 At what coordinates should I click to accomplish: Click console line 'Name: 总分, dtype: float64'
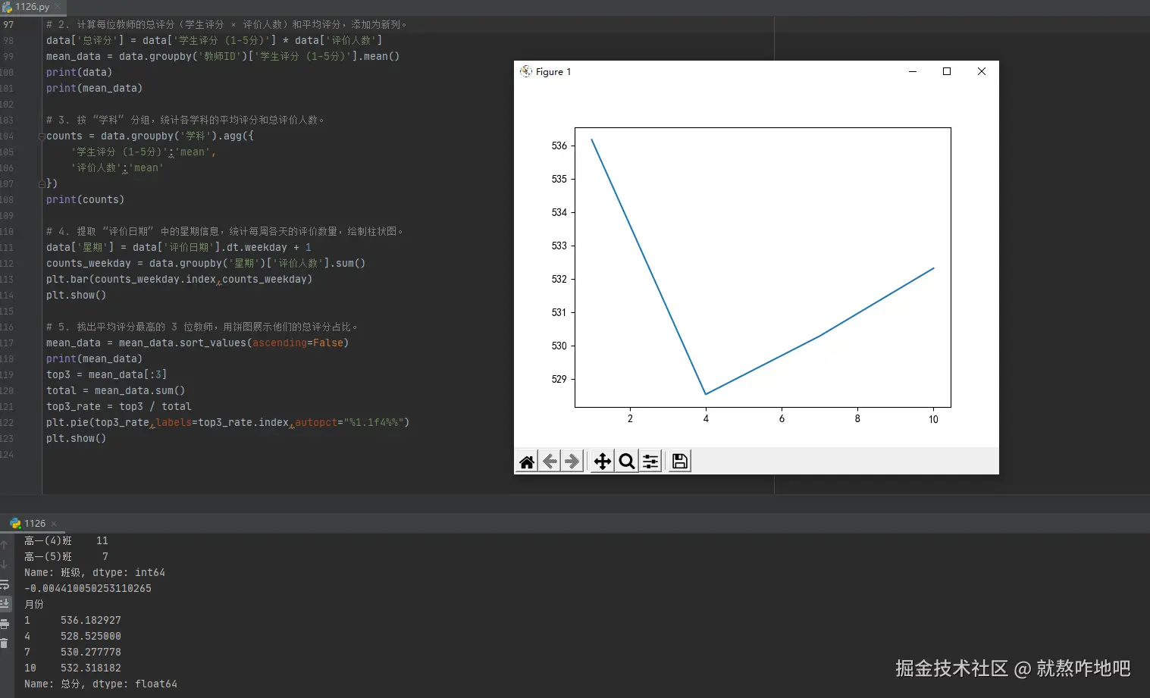[x=101, y=684]
